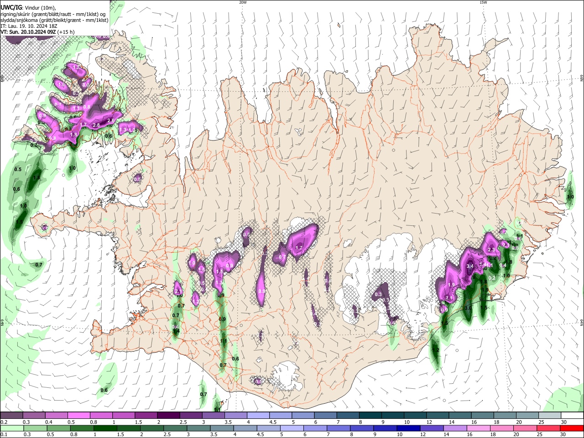Pick the medium green 0.5 swatch, bottom legend row
The image size is (584, 438).
coord(58,428)
